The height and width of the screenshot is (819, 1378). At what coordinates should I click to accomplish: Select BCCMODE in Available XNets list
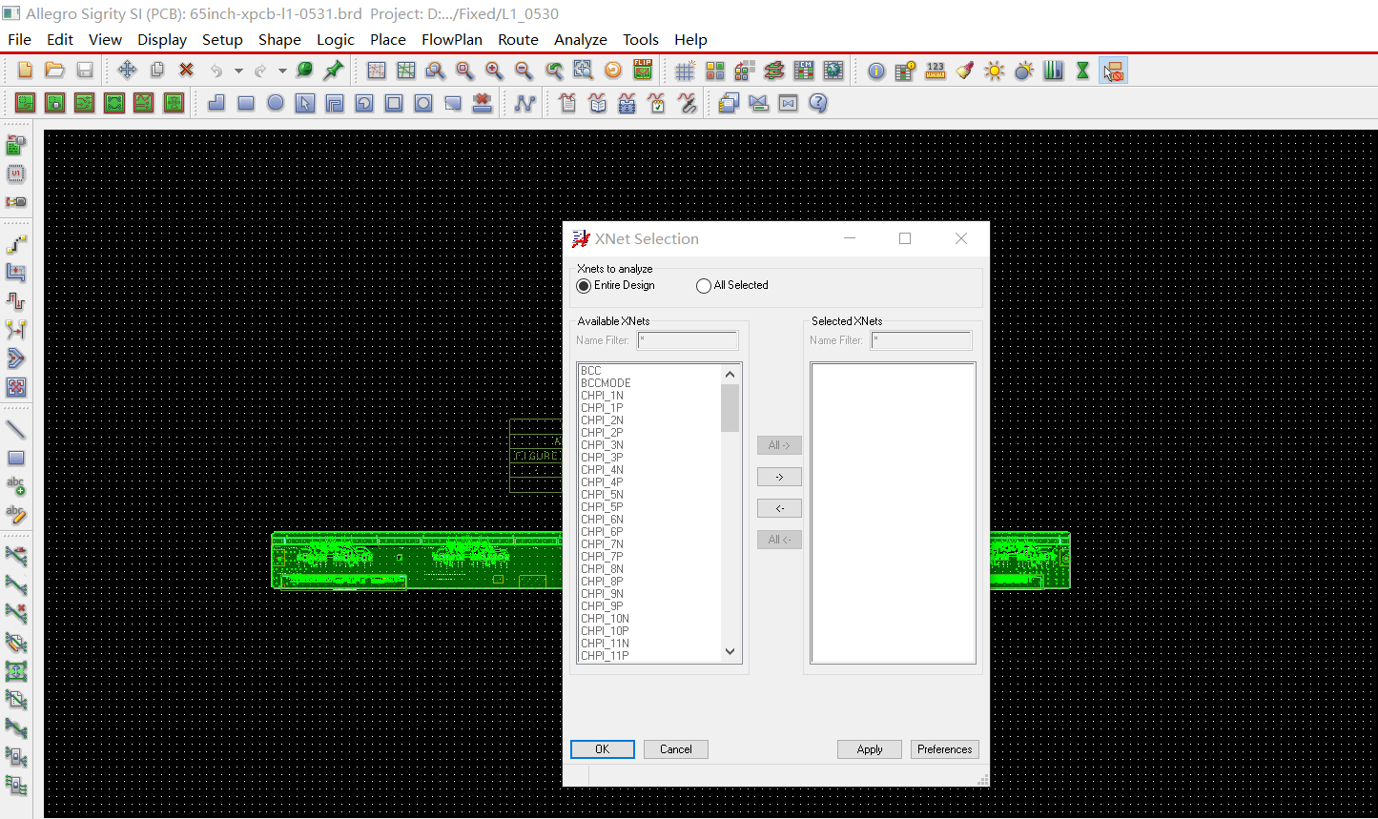[x=606, y=383]
